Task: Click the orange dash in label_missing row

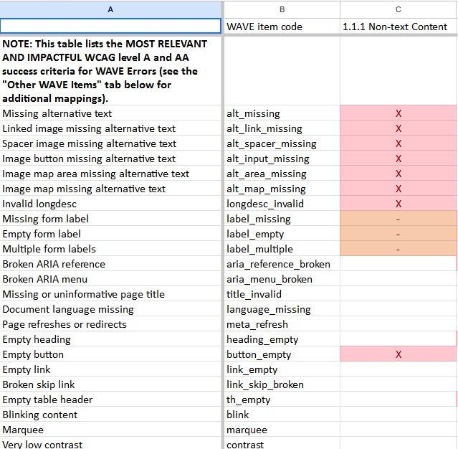Action: tap(398, 219)
